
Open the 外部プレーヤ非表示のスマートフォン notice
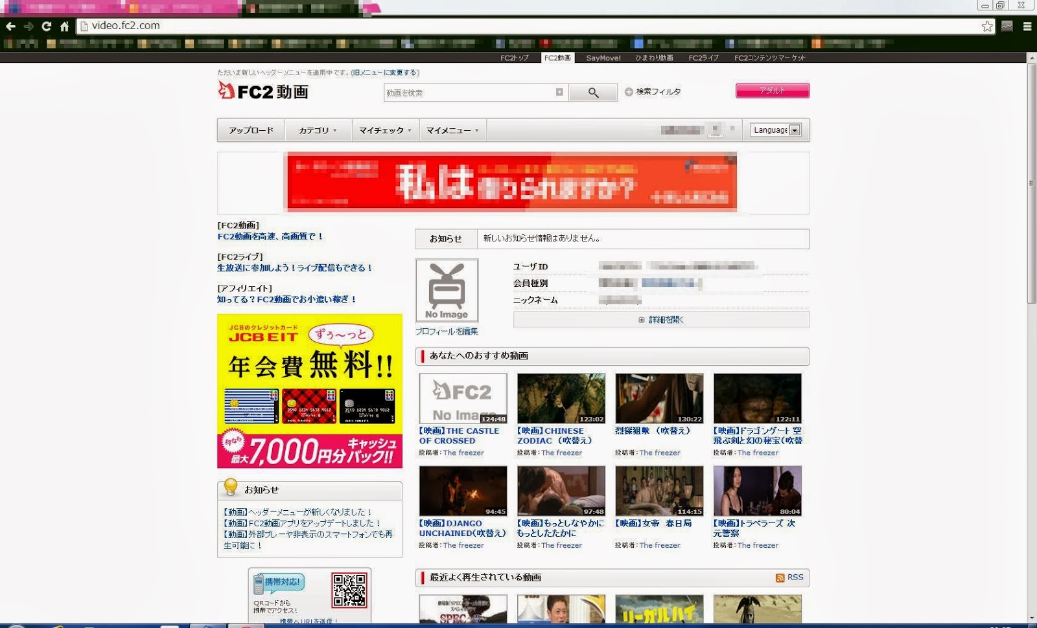pos(308,540)
